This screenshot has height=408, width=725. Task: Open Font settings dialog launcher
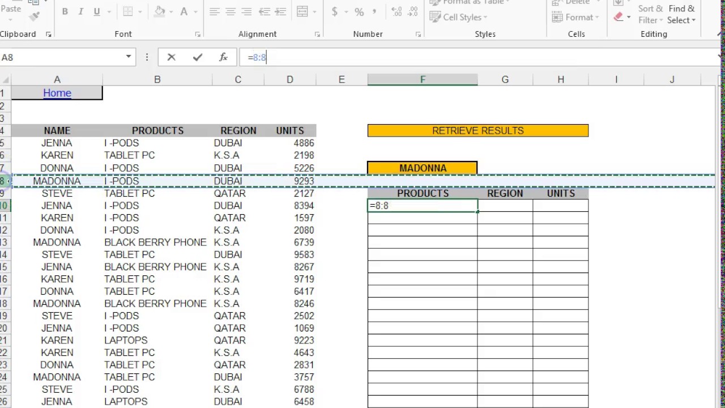pos(198,35)
